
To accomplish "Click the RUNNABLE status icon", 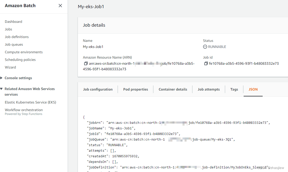I will [x=205, y=47].
